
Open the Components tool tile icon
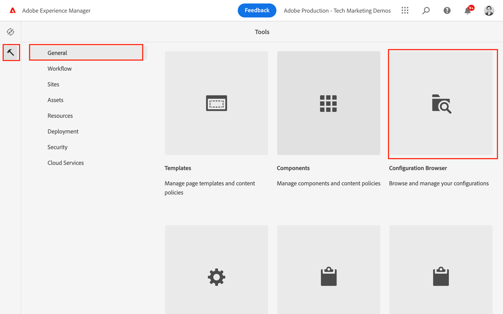click(x=329, y=103)
